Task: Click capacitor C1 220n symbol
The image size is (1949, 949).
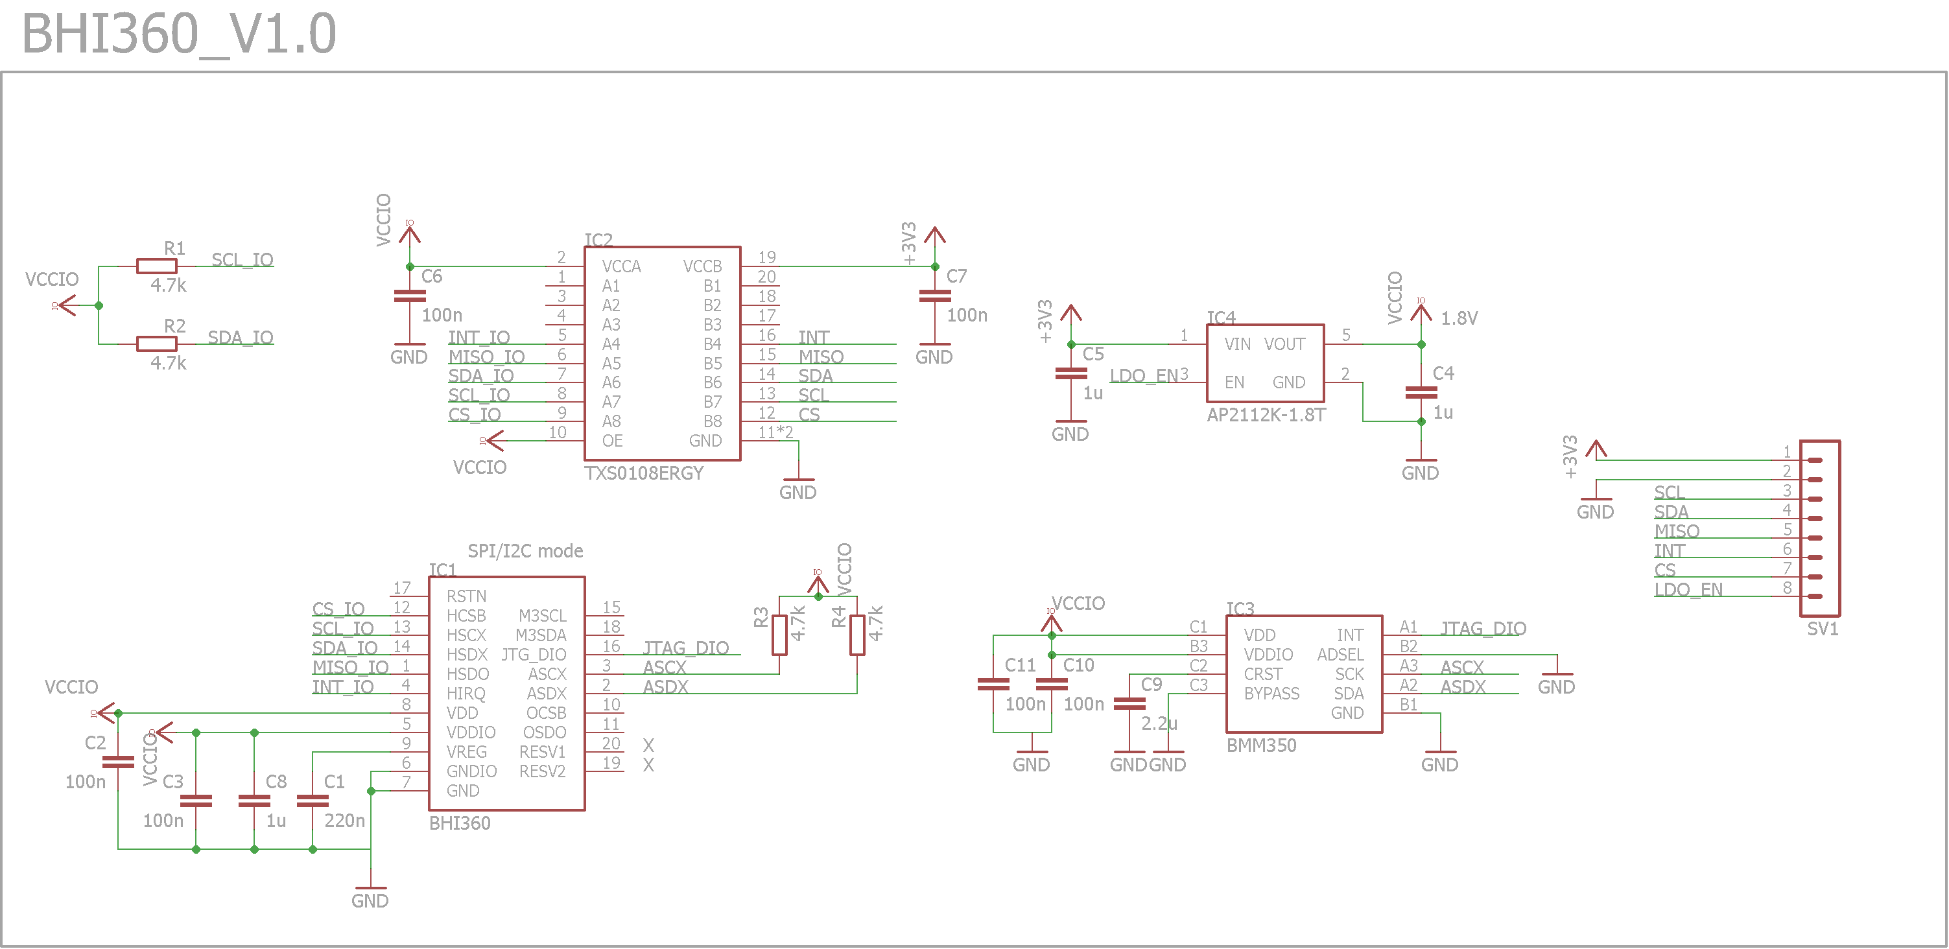Action: click(x=313, y=801)
